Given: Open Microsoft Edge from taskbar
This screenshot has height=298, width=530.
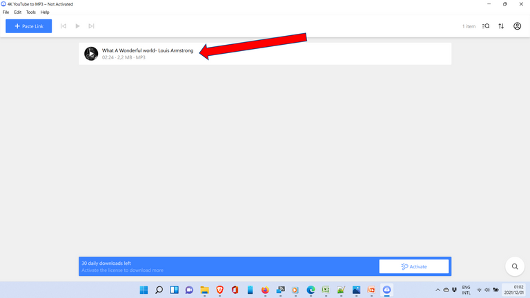Looking at the screenshot, I should (x=311, y=290).
